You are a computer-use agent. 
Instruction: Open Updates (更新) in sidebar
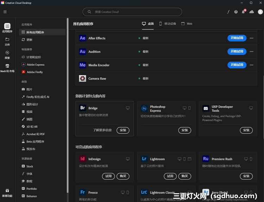[27, 40]
